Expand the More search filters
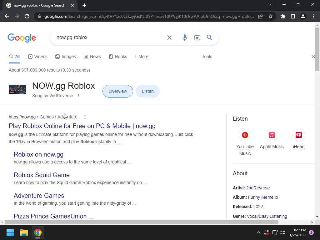Screen dimensions: 320x240 pos(142,57)
